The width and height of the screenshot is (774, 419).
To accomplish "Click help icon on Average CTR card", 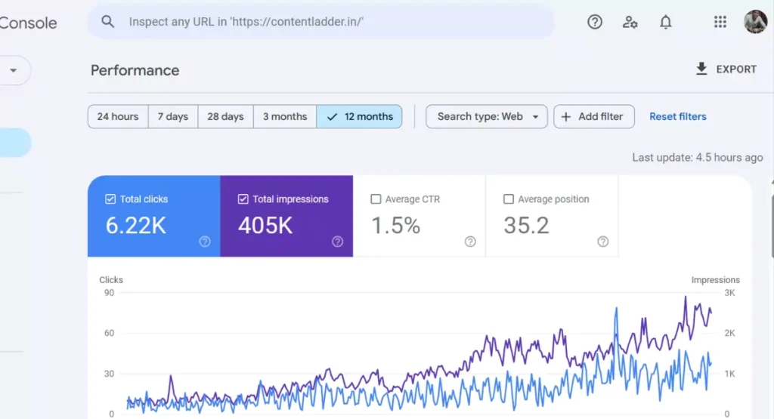I will pyautogui.click(x=470, y=242).
